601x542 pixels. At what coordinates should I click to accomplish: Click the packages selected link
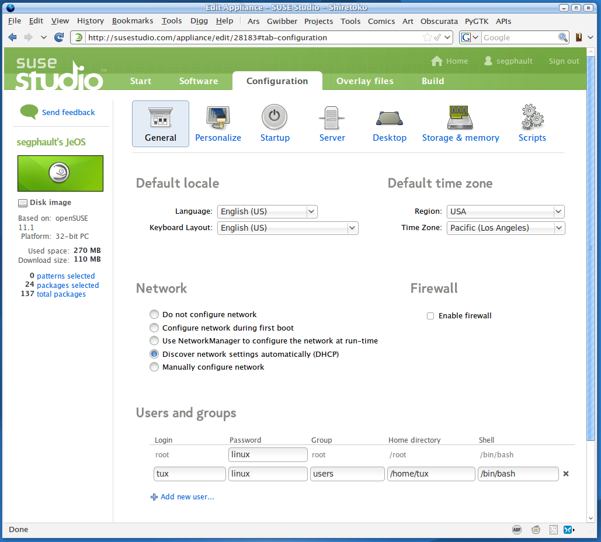point(68,285)
